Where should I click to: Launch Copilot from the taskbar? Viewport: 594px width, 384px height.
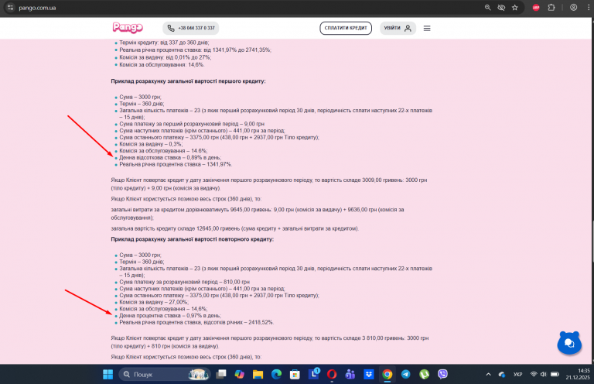point(240,375)
